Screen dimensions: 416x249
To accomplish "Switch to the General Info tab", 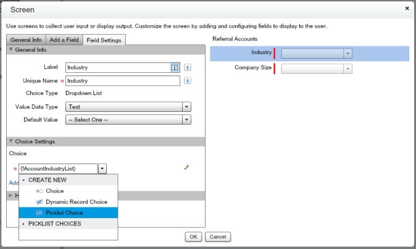I will tap(26, 40).
